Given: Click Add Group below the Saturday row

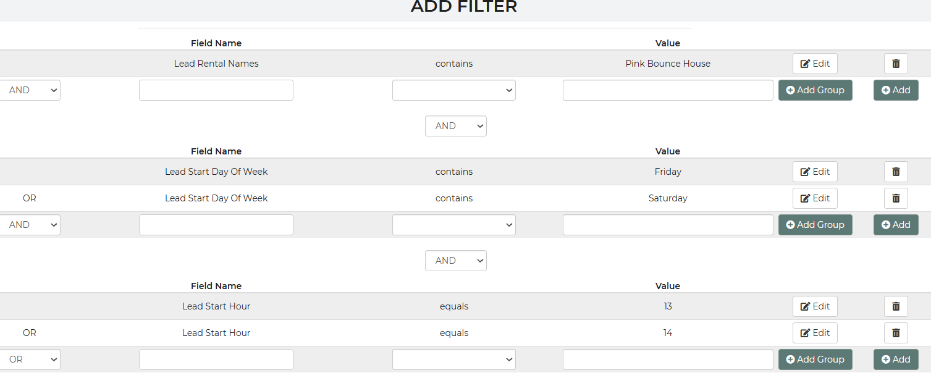Looking at the screenshot, I should [815, 225].
